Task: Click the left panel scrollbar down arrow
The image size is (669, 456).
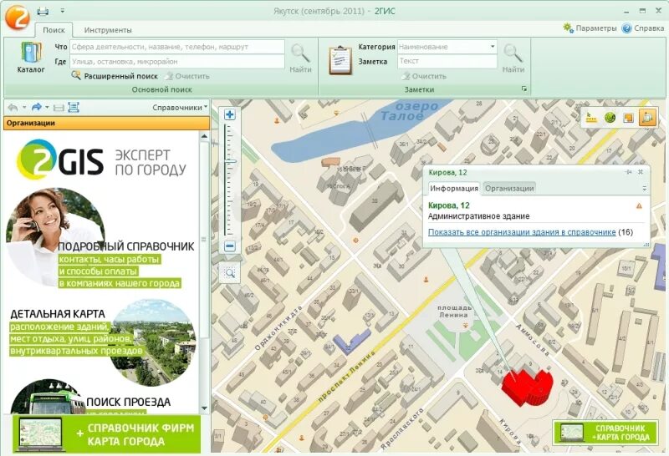Action: point(204,408)
